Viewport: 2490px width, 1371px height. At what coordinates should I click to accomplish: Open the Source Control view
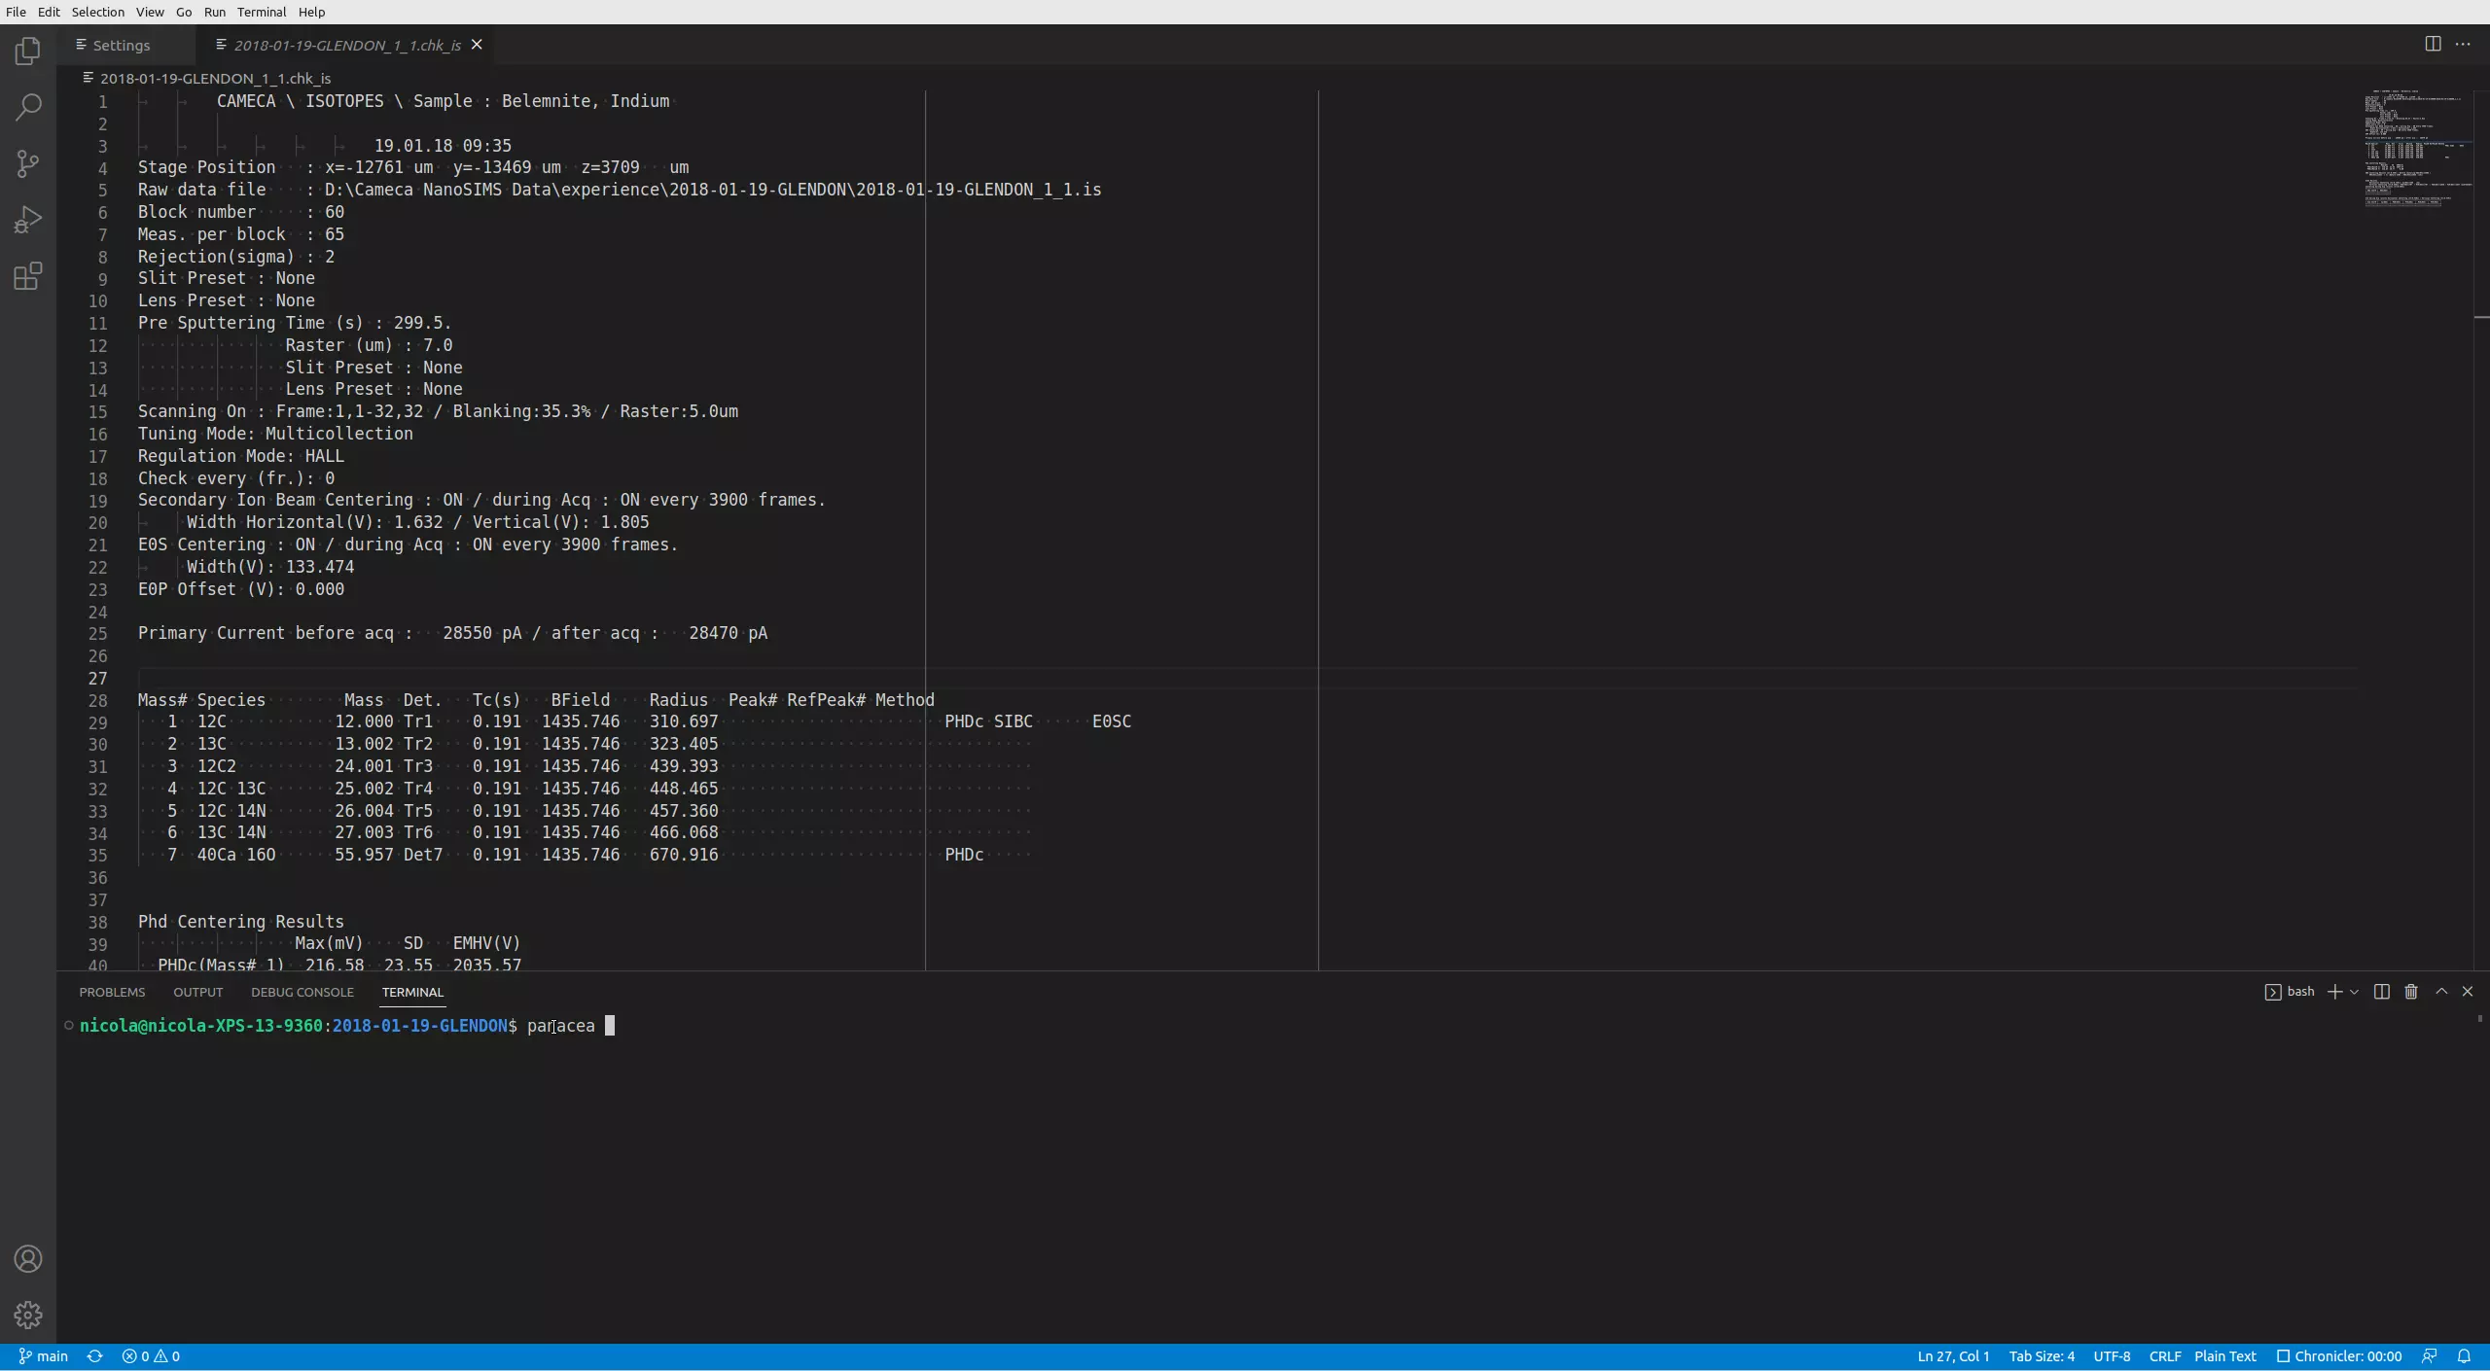(28, 163)
